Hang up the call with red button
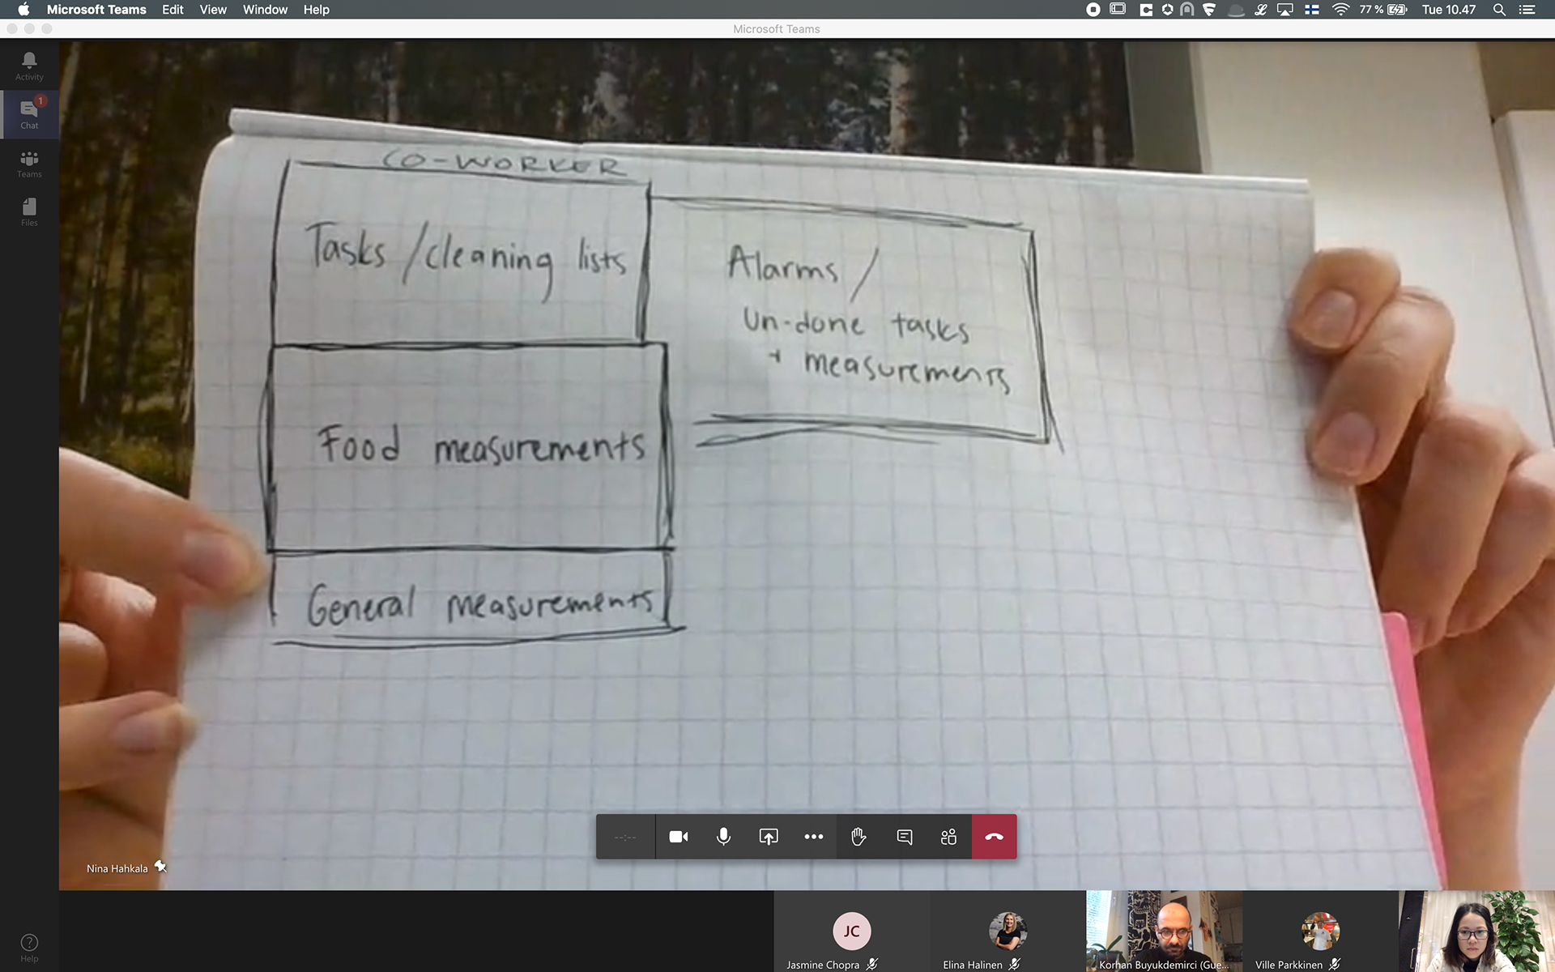Image resolution: width=1555 pixels, height=972 pixels. 995,837
